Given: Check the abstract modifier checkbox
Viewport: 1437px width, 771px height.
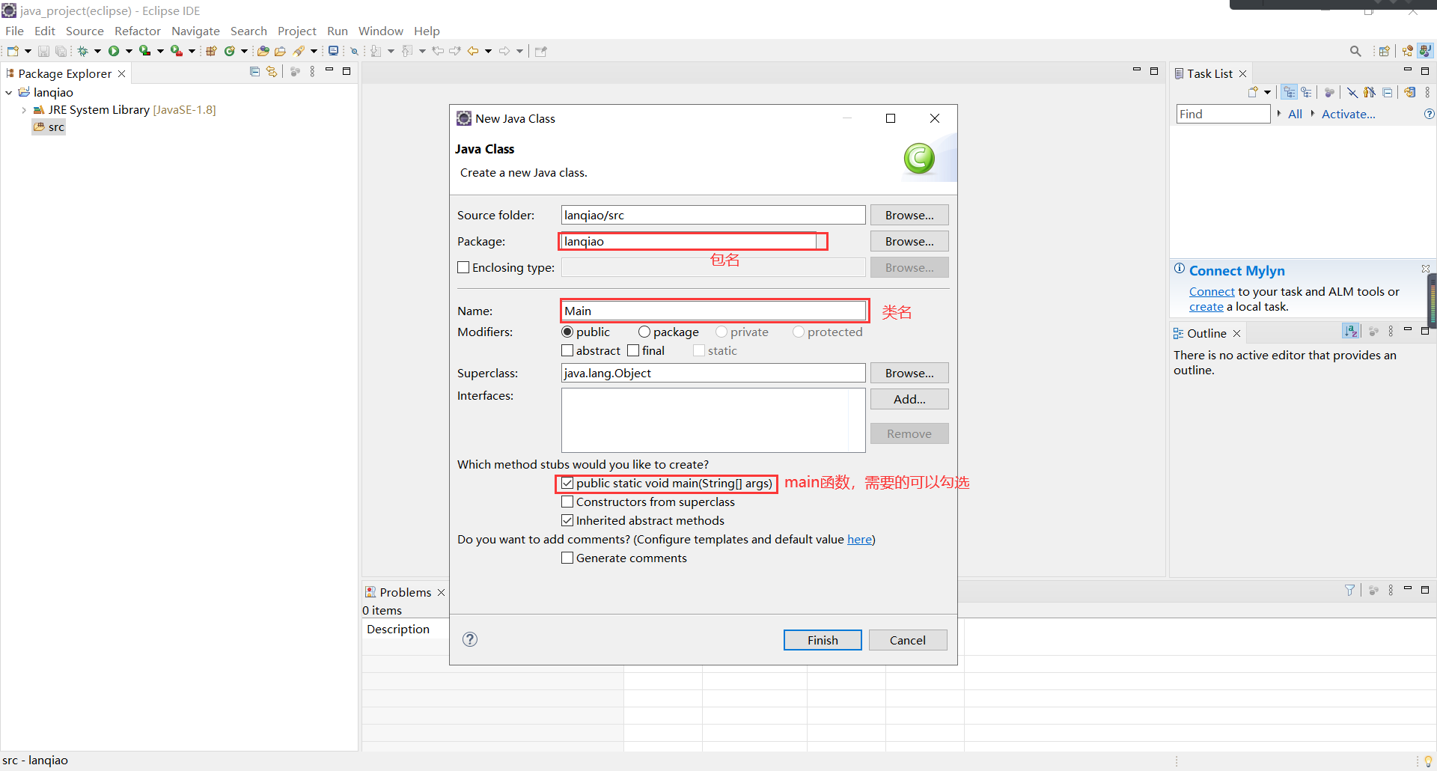Looking at the screenshot, I should pyautogui.click(x=567, y=350).
